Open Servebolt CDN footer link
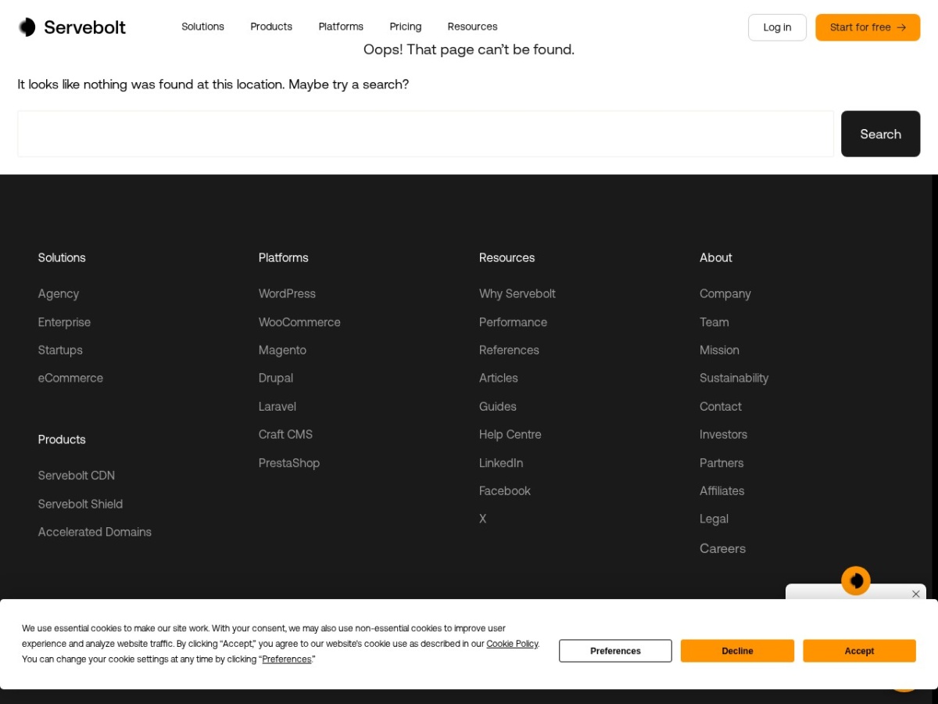 click(77, 476)
